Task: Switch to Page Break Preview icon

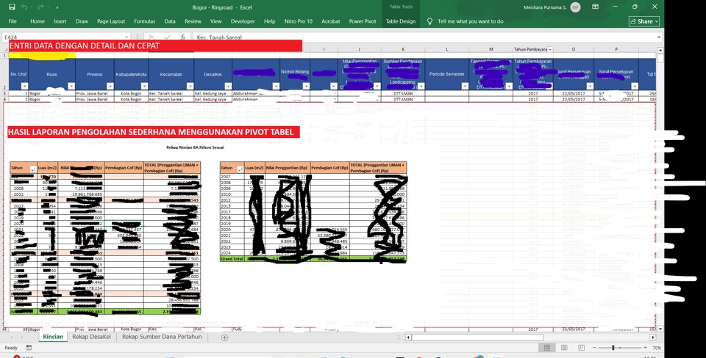Action: point(581,348)
